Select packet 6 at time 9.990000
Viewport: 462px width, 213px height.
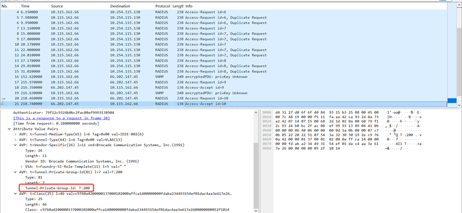(224, 22)
